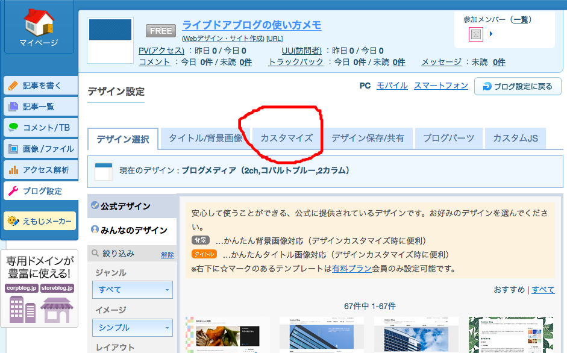Click the FREE plan badge
567x353 pixels.
(x=161, y=31)
